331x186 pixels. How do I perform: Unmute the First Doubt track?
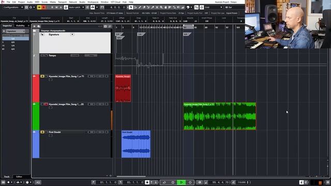42,132
